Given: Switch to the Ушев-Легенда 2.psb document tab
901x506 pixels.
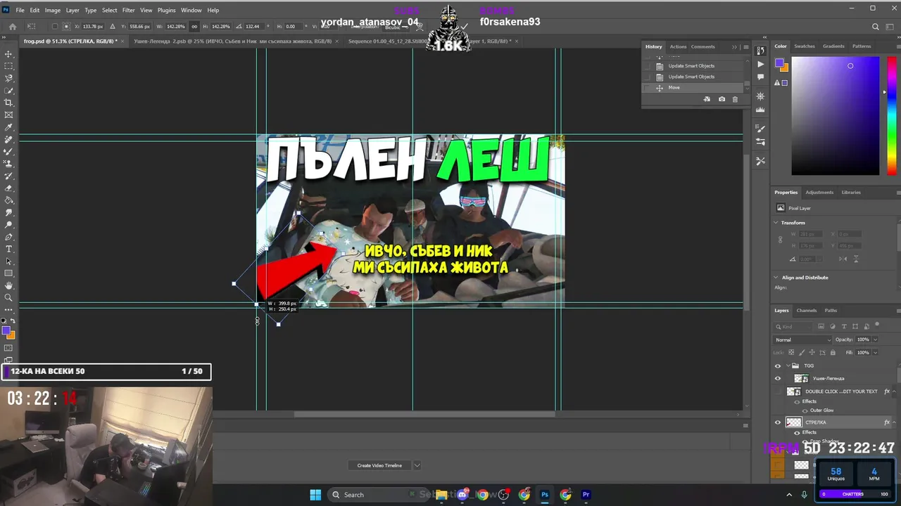Looking at the screenshot, I should point(233,41).
